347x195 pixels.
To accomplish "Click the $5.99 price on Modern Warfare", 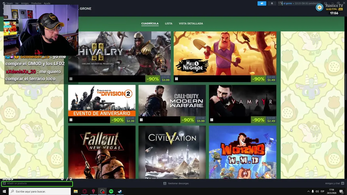I will 201,121.
